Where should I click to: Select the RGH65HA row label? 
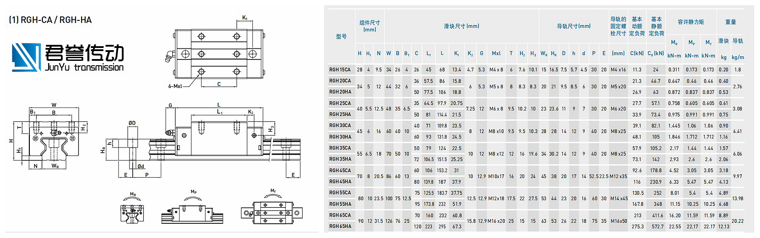(x=340, y=226)
